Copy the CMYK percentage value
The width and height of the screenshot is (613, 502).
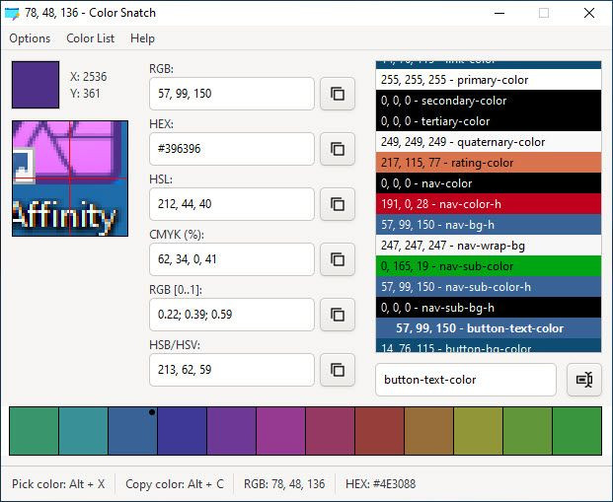(338, 259)
